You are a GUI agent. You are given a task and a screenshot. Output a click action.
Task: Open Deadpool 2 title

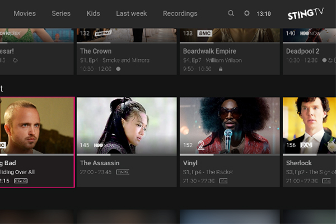[x=302, y=51]
